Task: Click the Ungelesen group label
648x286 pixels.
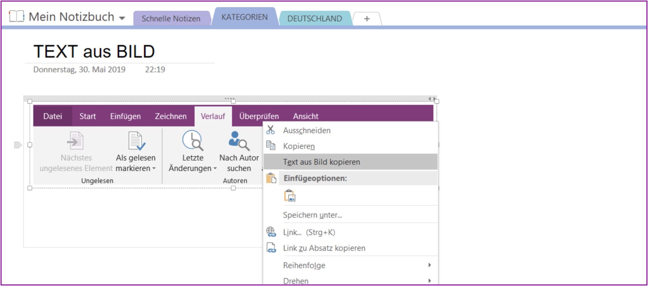Action: [97, 181]
